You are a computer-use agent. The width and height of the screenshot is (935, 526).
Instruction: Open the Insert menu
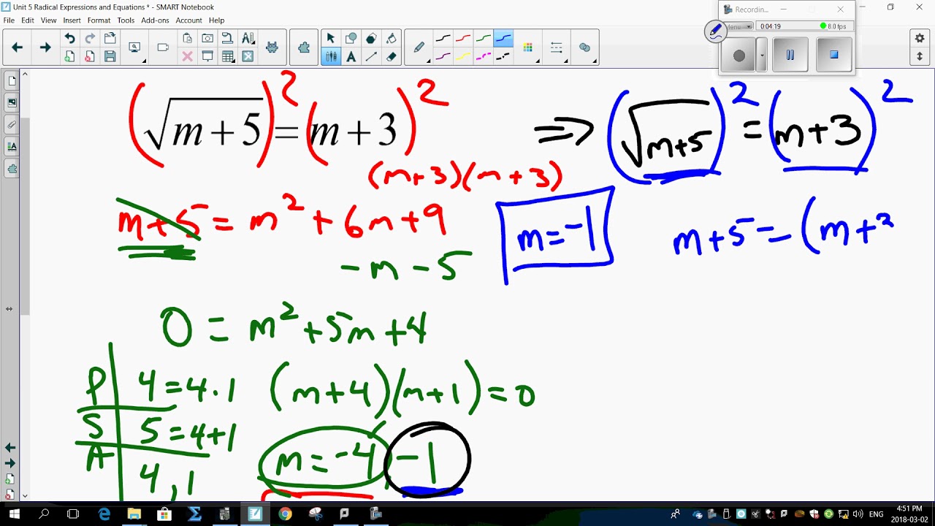coord(72,20)
